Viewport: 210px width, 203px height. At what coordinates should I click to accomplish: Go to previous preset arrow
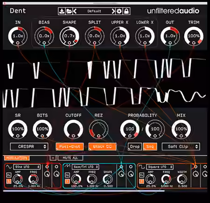click(x=75, y=11)
